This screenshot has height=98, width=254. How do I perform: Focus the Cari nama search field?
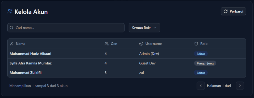[x=66, y=28]
